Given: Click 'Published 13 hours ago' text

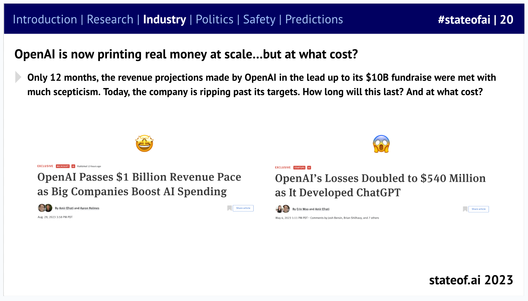Looking at the screenshot, I should point(89,166).
